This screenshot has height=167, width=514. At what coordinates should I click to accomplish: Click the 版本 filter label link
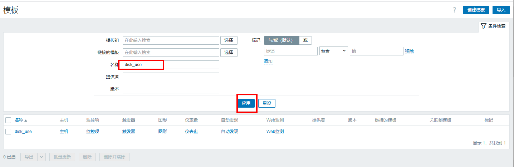point(115,89)
